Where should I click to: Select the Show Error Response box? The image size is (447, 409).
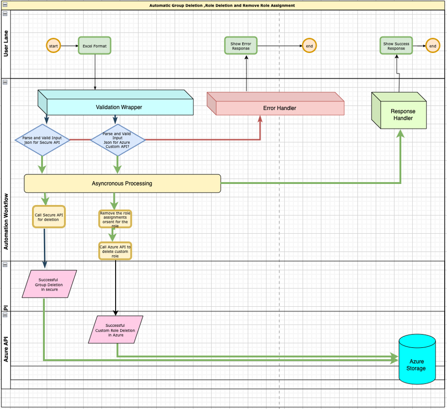point(241,46)
